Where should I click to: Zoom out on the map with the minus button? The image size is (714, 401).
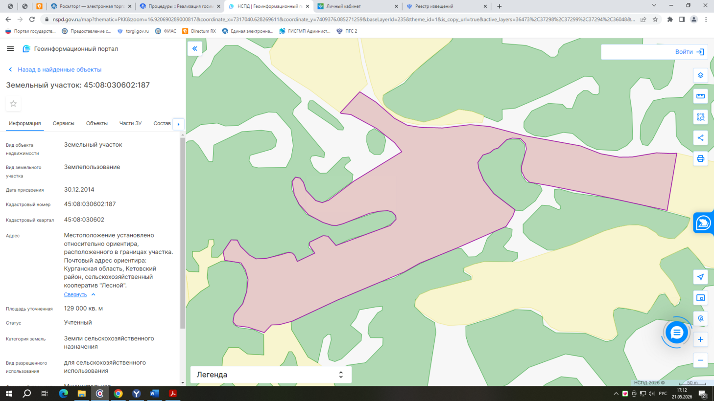pyautogui.click(x=701, y=360)
